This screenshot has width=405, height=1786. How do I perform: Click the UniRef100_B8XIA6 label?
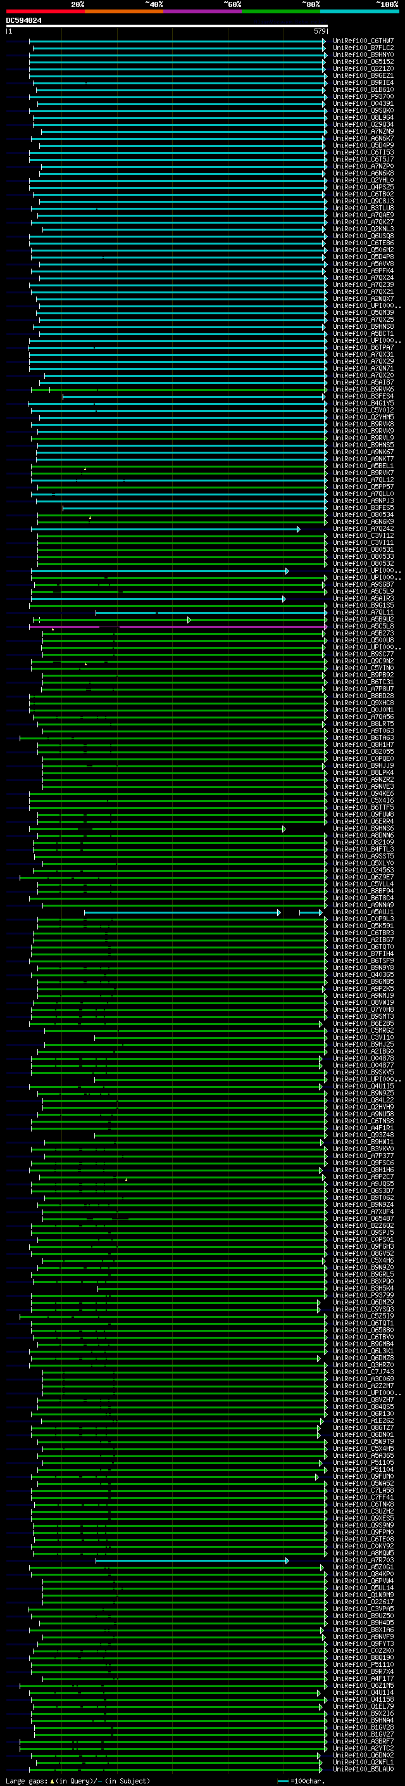(x=363, y=1630)
